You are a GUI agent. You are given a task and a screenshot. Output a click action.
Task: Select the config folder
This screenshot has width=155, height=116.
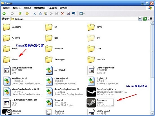(95, 27)
